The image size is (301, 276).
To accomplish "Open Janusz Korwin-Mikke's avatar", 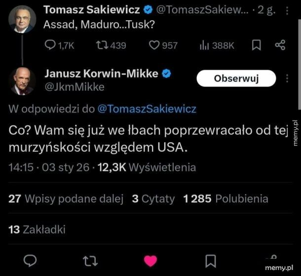I will coord(22,80).
